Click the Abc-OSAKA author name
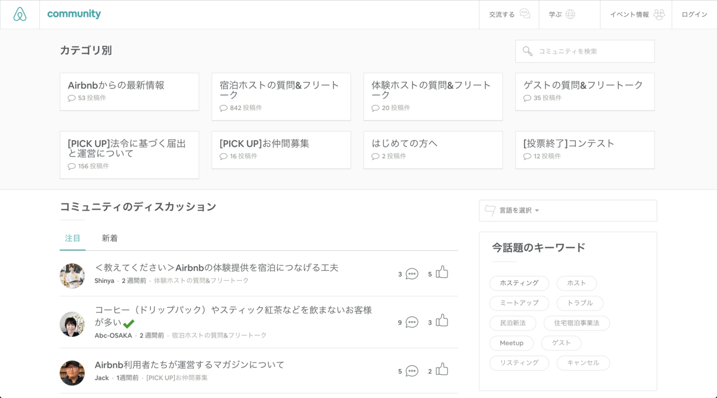The width and height of the screenshot is (717, 398). pos(113,336)
